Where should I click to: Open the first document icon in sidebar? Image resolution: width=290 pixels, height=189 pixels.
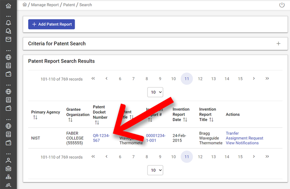tap(8, 65)
